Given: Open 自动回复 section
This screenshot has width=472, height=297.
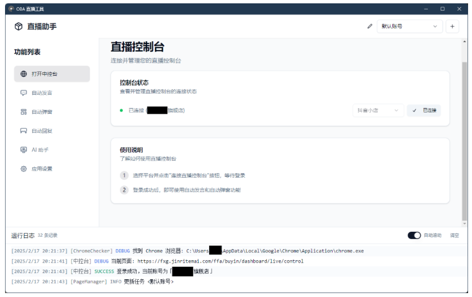Looking at the screenshot, I should coord(52,131).
